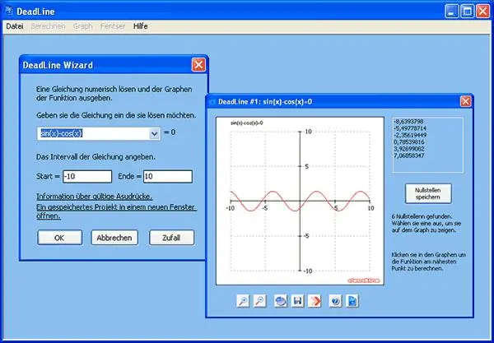Open the Fentser menu
Screen dimensions: 494x343
pos(113,26)
